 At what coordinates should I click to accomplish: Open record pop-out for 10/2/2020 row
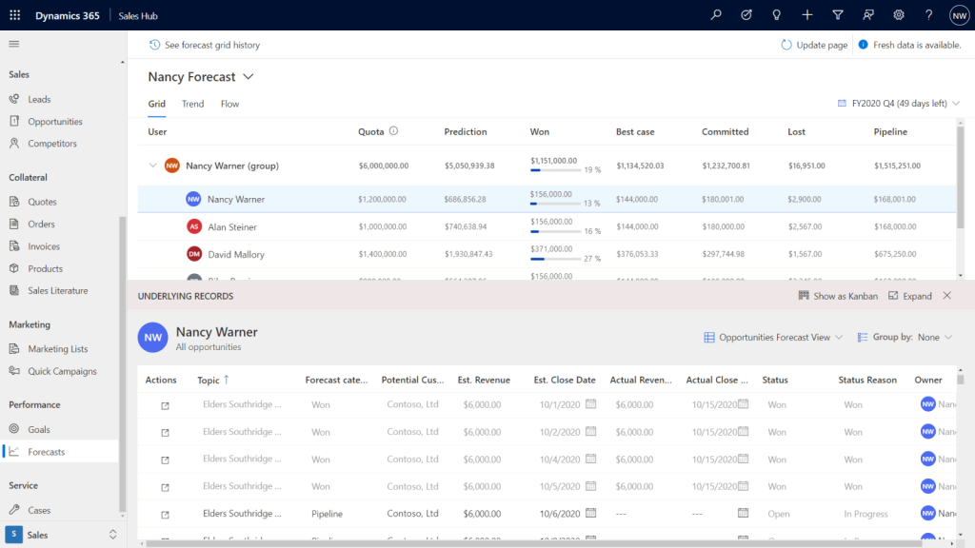click(x=165, y=433)
